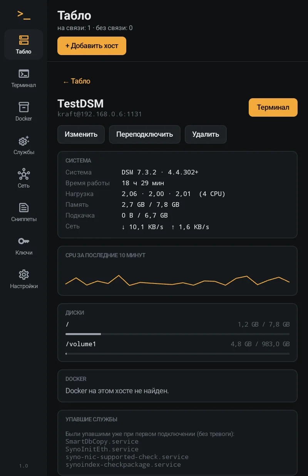Click the uptime value 18 ч 29 мин
The image size is (308, 476).
(143, 183)
